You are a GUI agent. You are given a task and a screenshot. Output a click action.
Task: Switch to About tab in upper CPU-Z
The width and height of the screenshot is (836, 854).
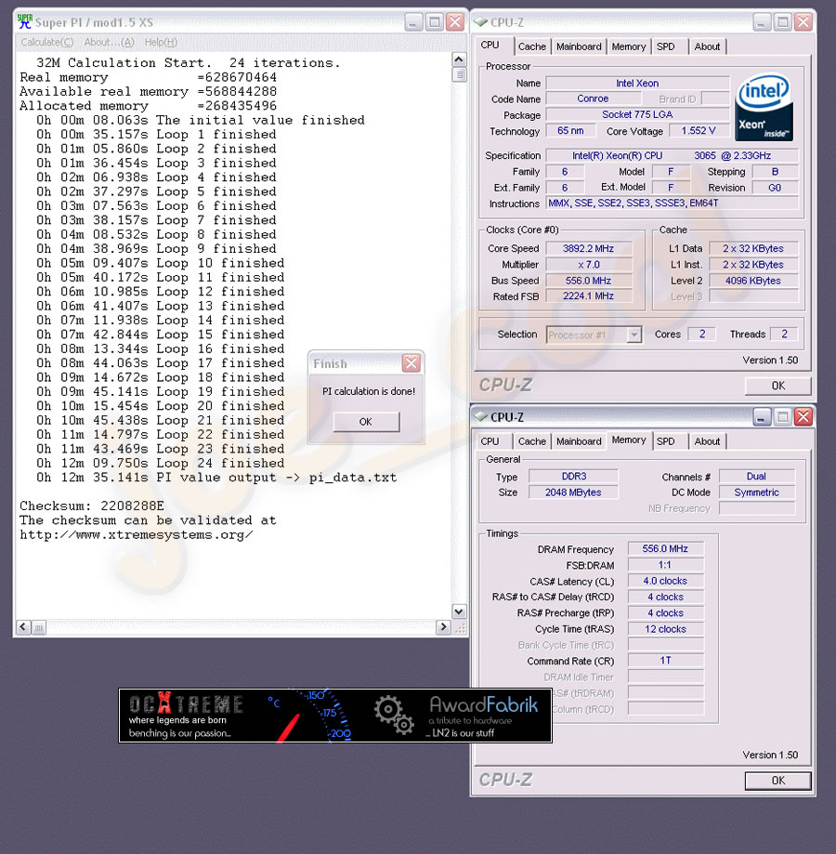pyautogui.click(x=707, y=46)
